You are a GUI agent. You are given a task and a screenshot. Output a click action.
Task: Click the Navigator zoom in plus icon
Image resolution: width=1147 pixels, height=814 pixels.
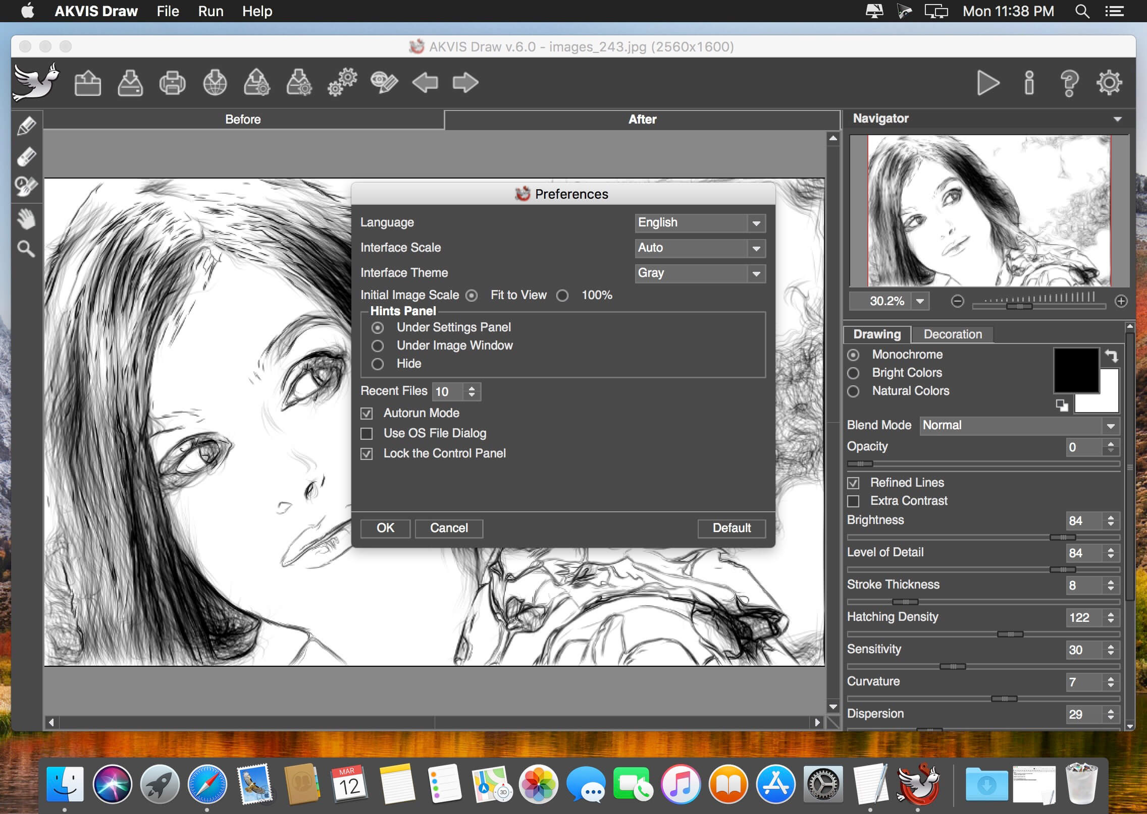tap(1121, 301)
